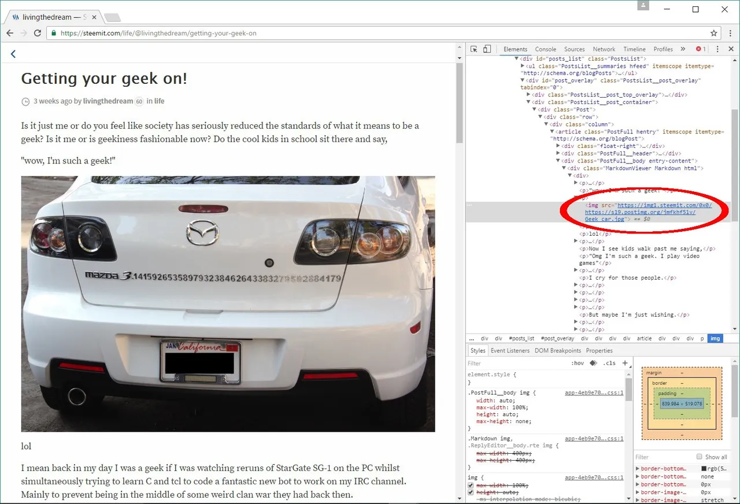Expand the PostFull__header div node
This screenshot has height=504, width=740.
point(558,154)
